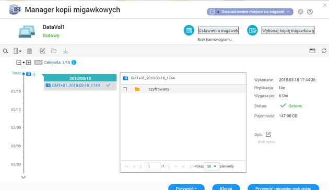Click the 03/15 timeline date
Screen dimensions: 329x190
click(16, 91)
